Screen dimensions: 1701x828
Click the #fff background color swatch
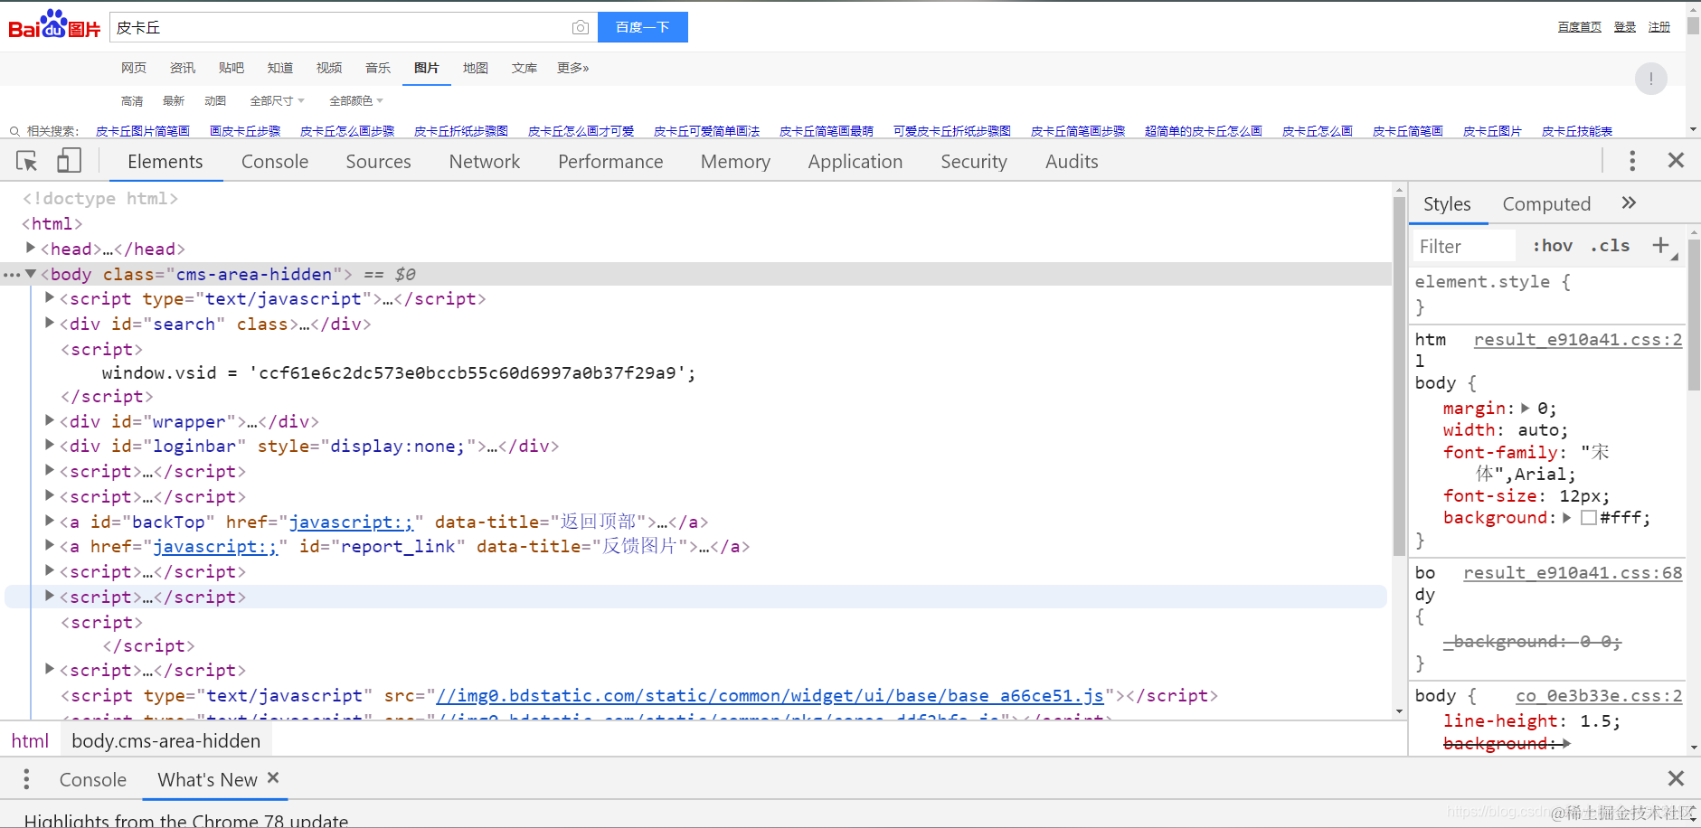(1588, 518)
